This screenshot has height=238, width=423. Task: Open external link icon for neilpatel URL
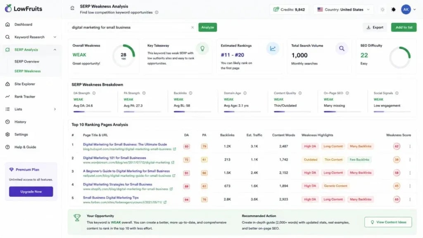pyautogui.click(x=174, y=176)
